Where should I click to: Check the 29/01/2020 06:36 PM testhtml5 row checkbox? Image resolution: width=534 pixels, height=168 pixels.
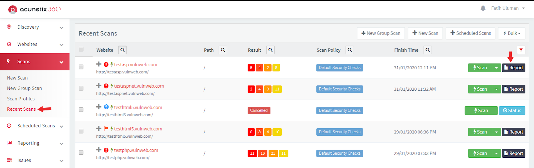81,131
